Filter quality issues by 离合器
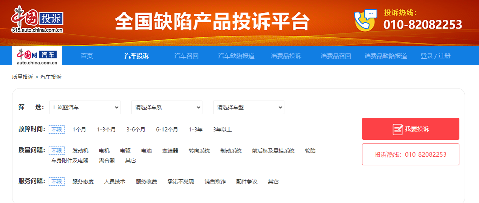Viewport: 479px width, 203px height. pos(107,160)
